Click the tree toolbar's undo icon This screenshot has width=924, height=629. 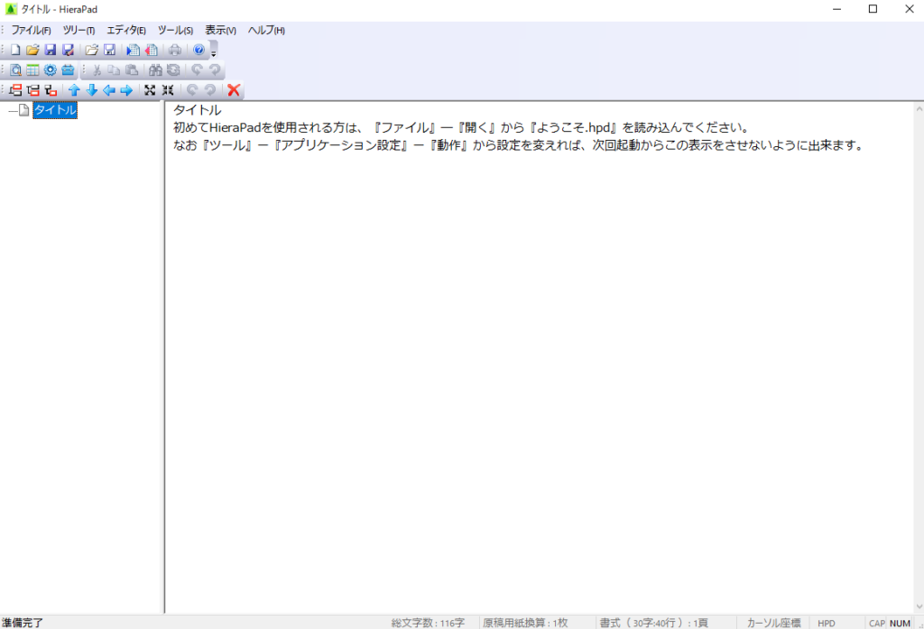(192, 90)
